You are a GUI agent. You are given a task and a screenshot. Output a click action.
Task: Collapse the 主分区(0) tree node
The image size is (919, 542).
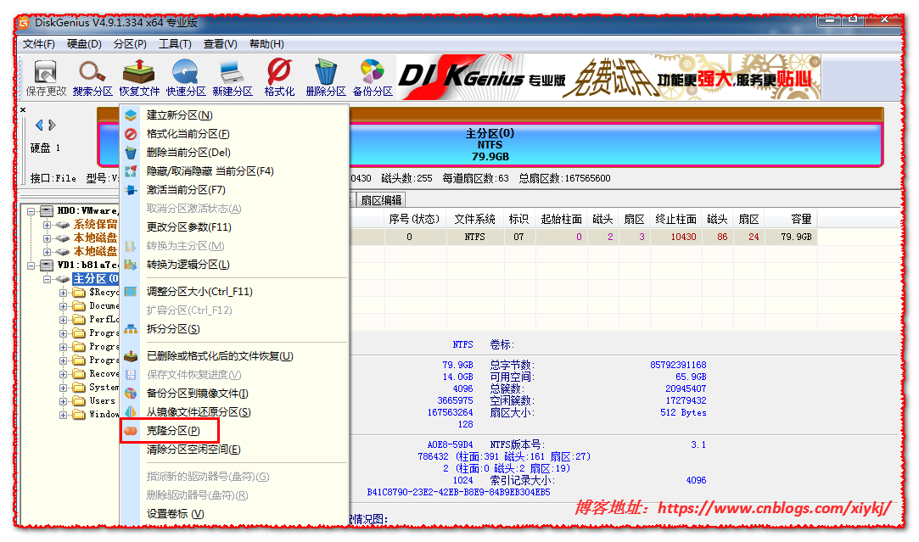point(47,279)
